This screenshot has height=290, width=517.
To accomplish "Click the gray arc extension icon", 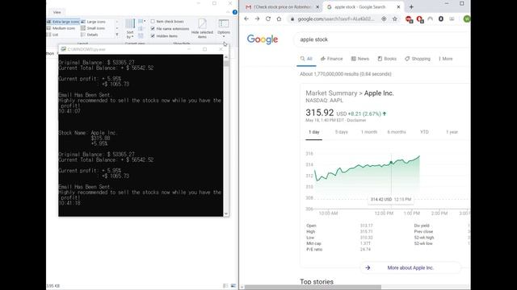I will click(x=431, y=19).
